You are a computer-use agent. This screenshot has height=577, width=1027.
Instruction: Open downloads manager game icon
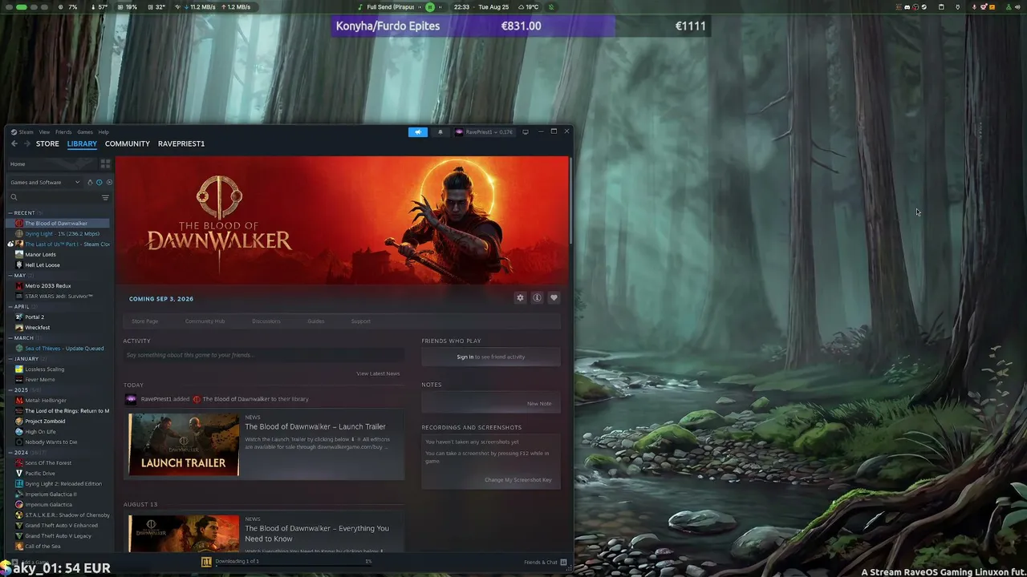click(x=206, y=562)
